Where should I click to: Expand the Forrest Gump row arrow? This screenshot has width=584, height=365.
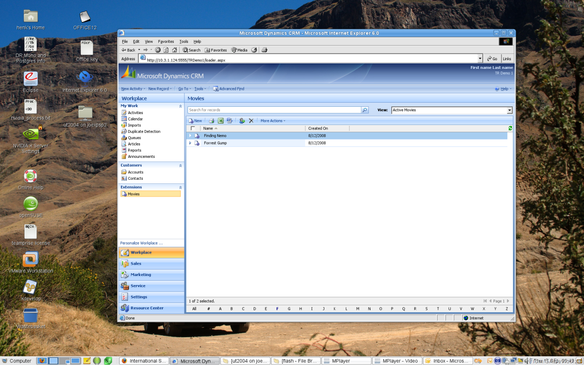click(x=190, y=143)
